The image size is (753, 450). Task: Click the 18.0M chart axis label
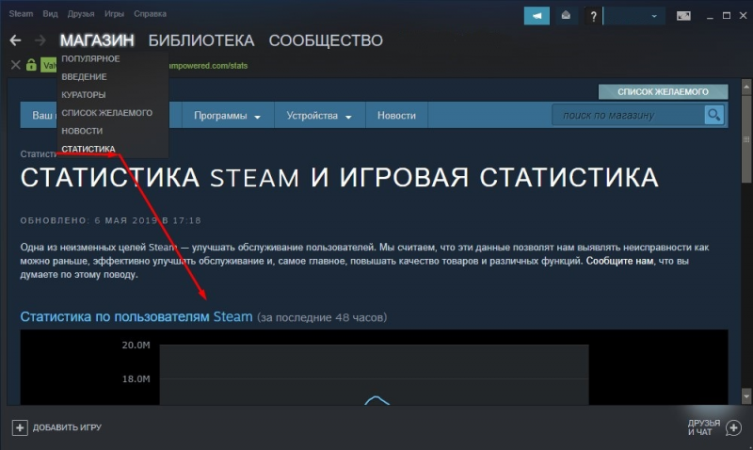(x=136, y=378)
